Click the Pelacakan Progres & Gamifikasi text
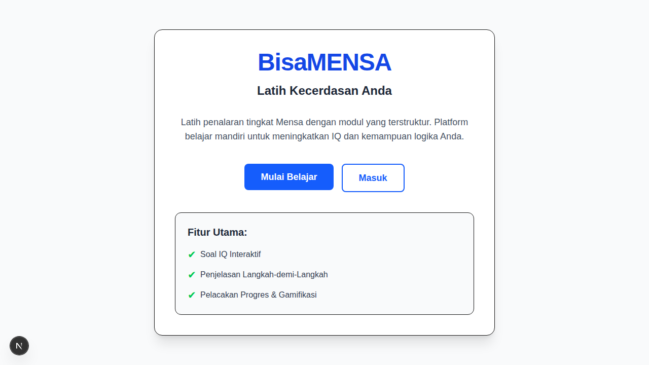The width and height of the screenshot is (649, 365). 258,295
